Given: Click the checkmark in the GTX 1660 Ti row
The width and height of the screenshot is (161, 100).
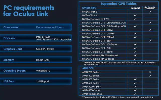Looking at the screenshot, I should point(135,52).
